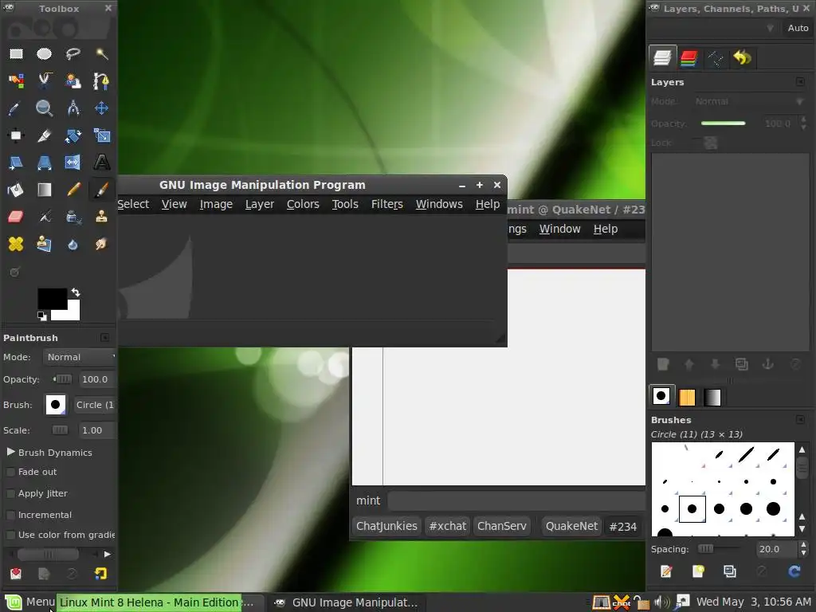The width and height of the screenshot is (816, 612).
Task: Open the Brushes panel configuration menu button
Action: (800, 419)
